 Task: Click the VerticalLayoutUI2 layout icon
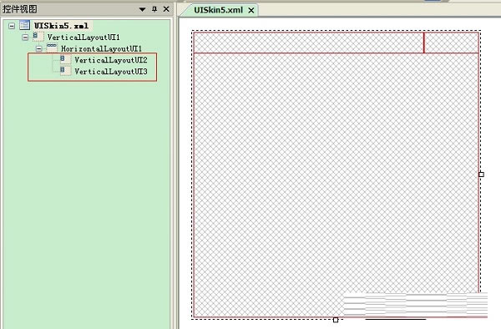coord(65,59)
